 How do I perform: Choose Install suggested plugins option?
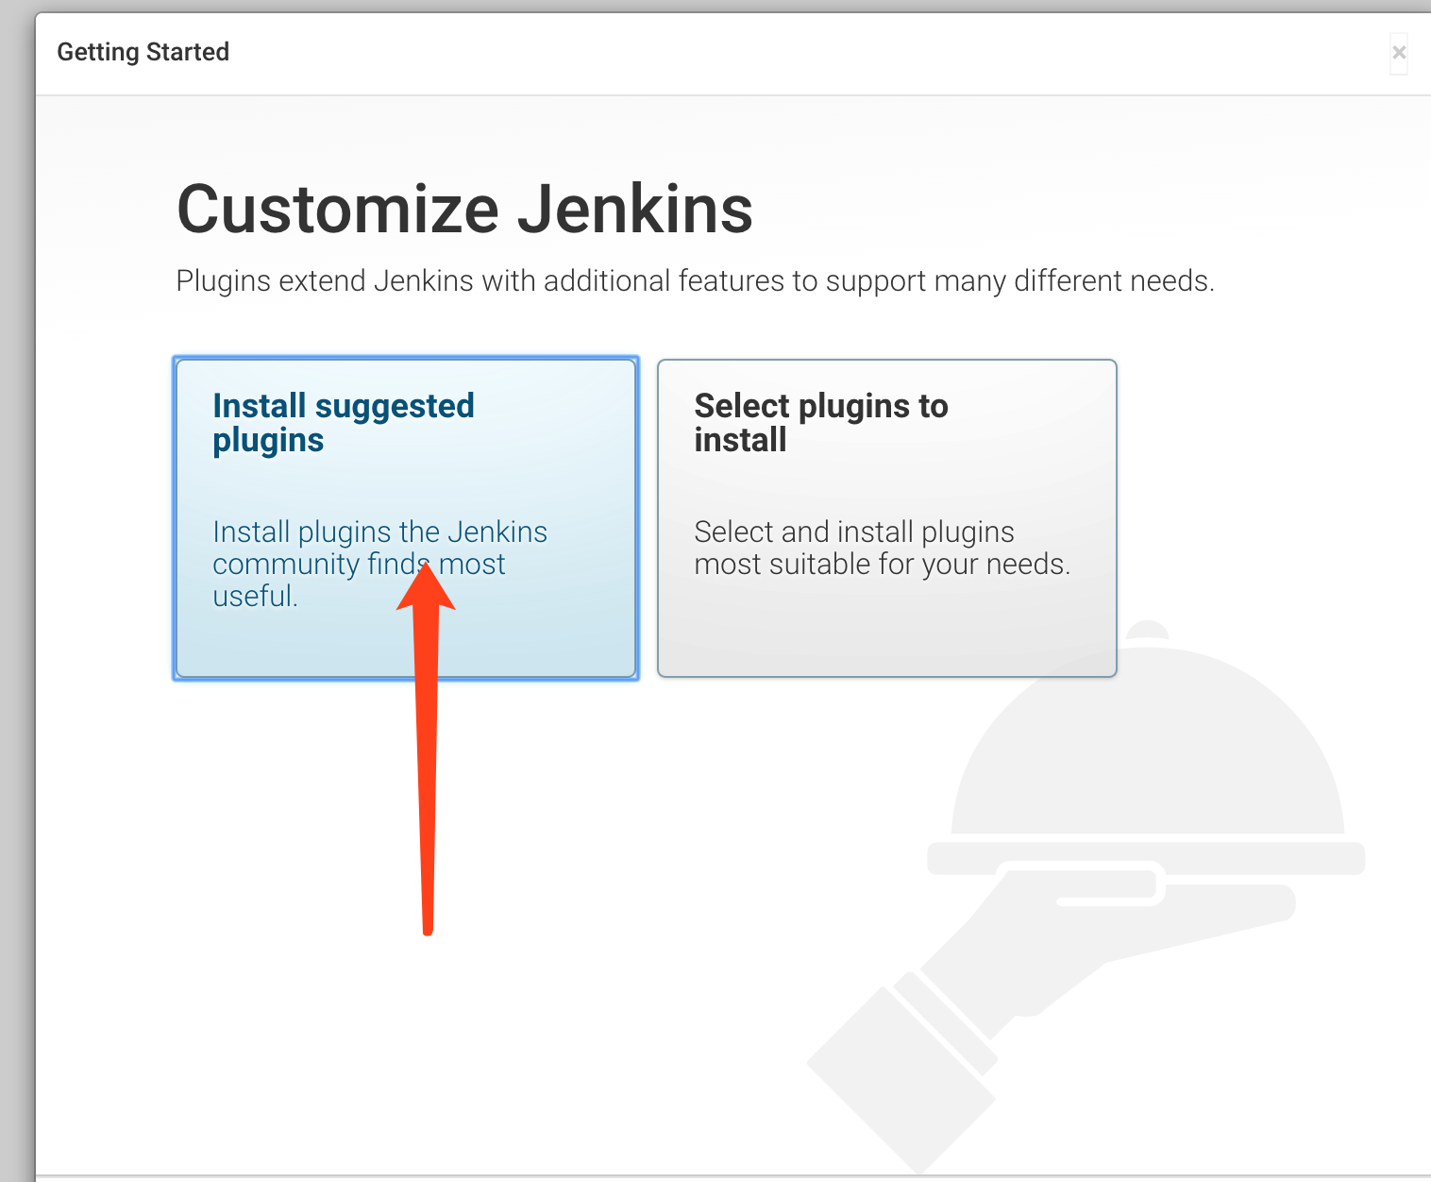coord(406,518)
